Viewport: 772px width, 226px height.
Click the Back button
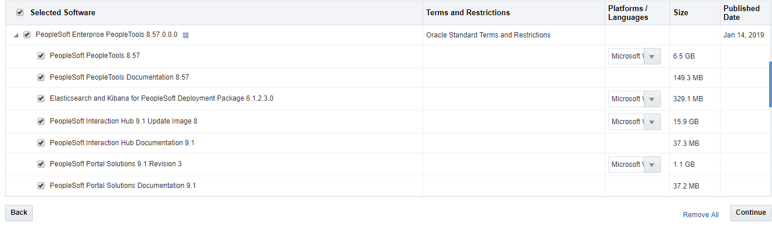(19, 213)
